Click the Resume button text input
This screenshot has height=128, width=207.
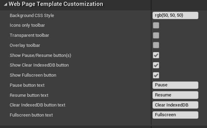175,95
